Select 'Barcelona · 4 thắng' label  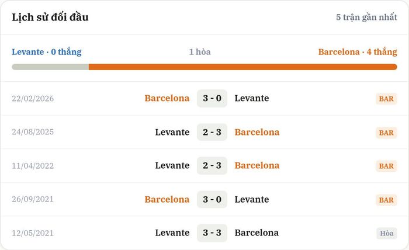point(358,52)
